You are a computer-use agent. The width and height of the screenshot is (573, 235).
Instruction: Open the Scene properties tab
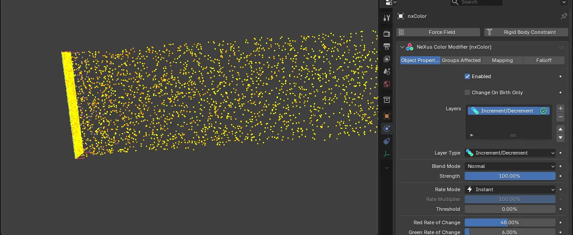[x=387, y=71]
